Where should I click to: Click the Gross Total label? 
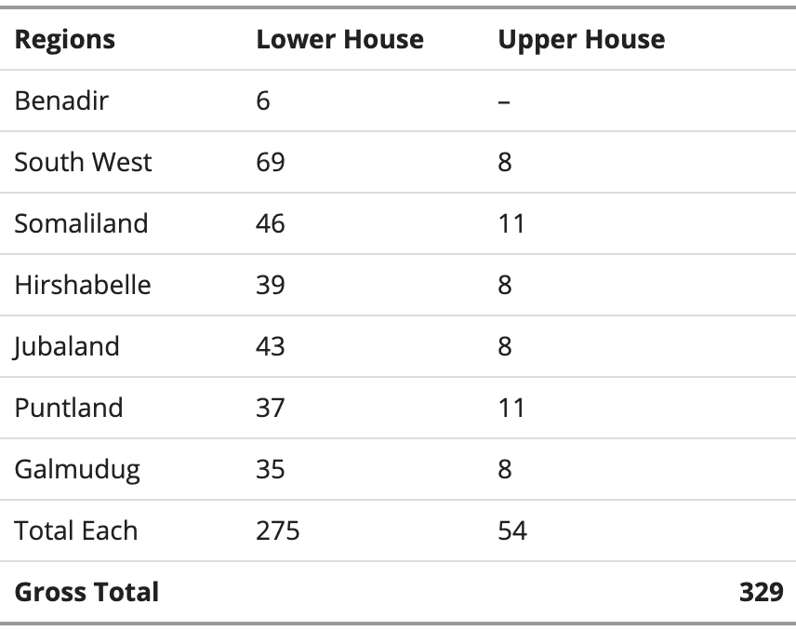click(86, 592)
